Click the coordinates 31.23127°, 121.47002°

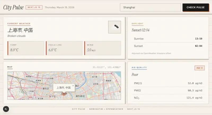coord(107,67)
